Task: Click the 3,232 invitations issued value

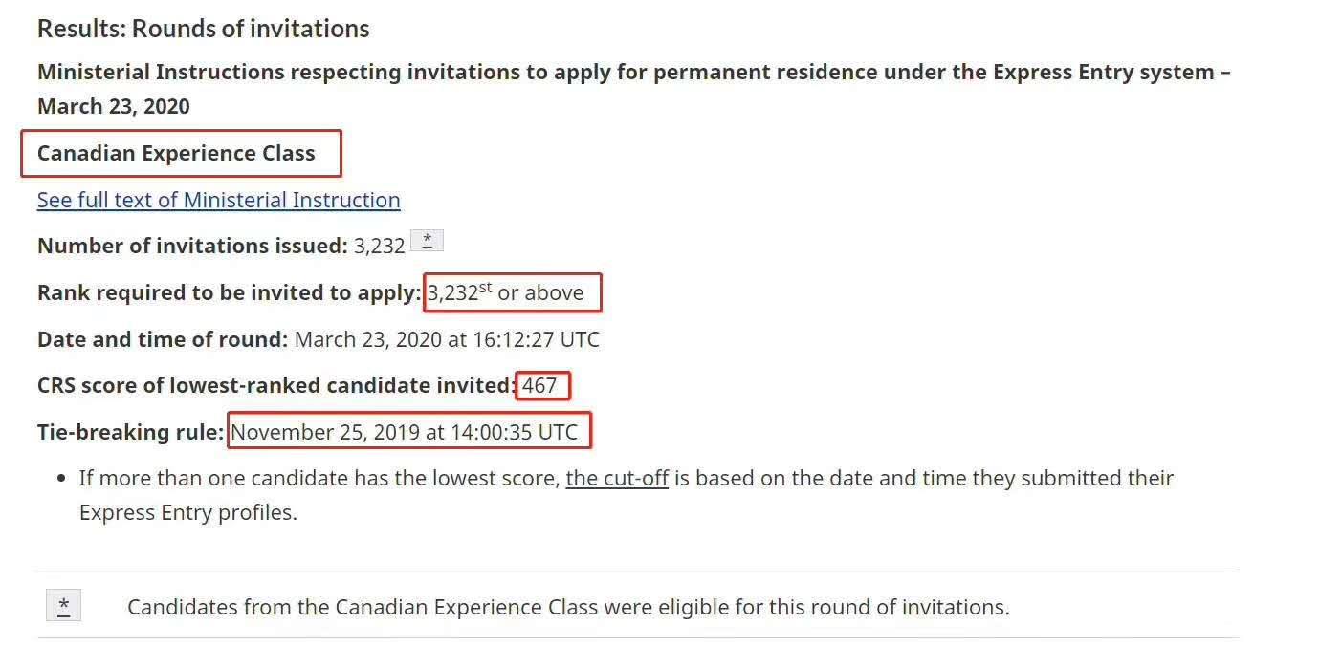Action: click(380, 246)
